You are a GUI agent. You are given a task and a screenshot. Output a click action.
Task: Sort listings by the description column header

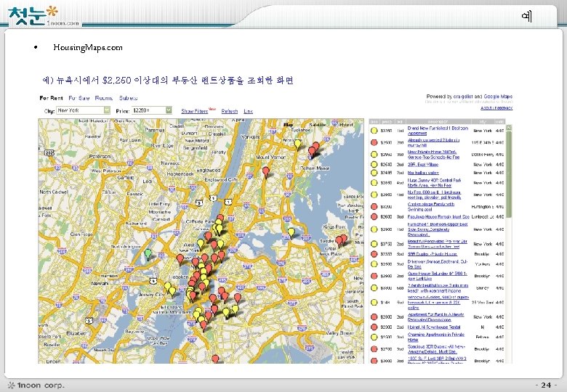(438, 122)
